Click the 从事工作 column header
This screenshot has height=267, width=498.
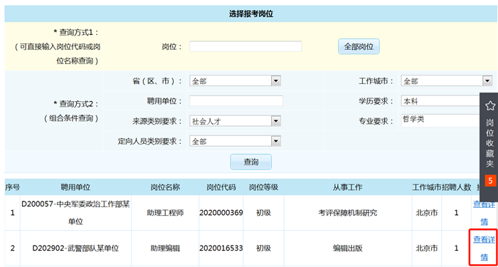point(348,187)
